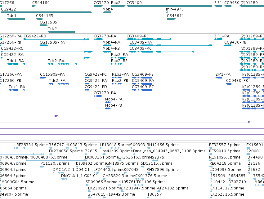The image size is (264, 199).
Task: Select the Tdc2-RA transcript
Action: [x=62, y=64]
